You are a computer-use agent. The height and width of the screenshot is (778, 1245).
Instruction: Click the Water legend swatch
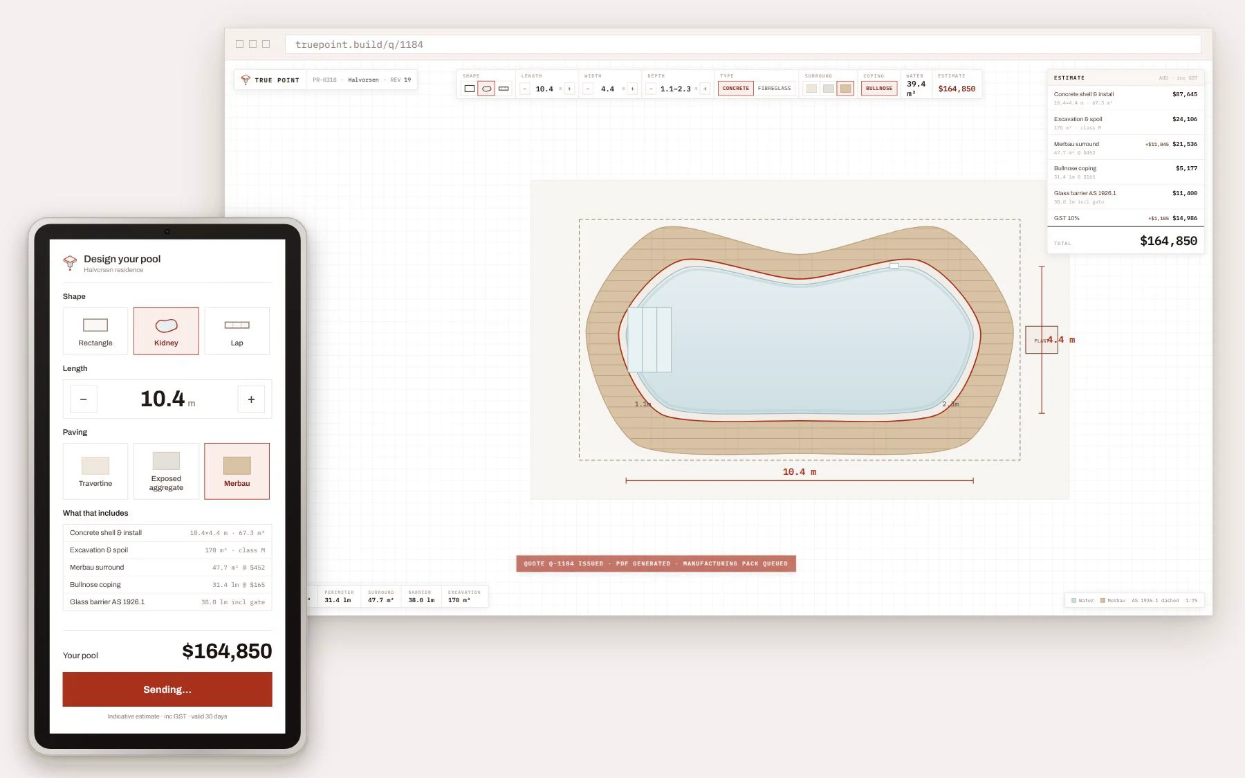click(x=1073, y=601)
